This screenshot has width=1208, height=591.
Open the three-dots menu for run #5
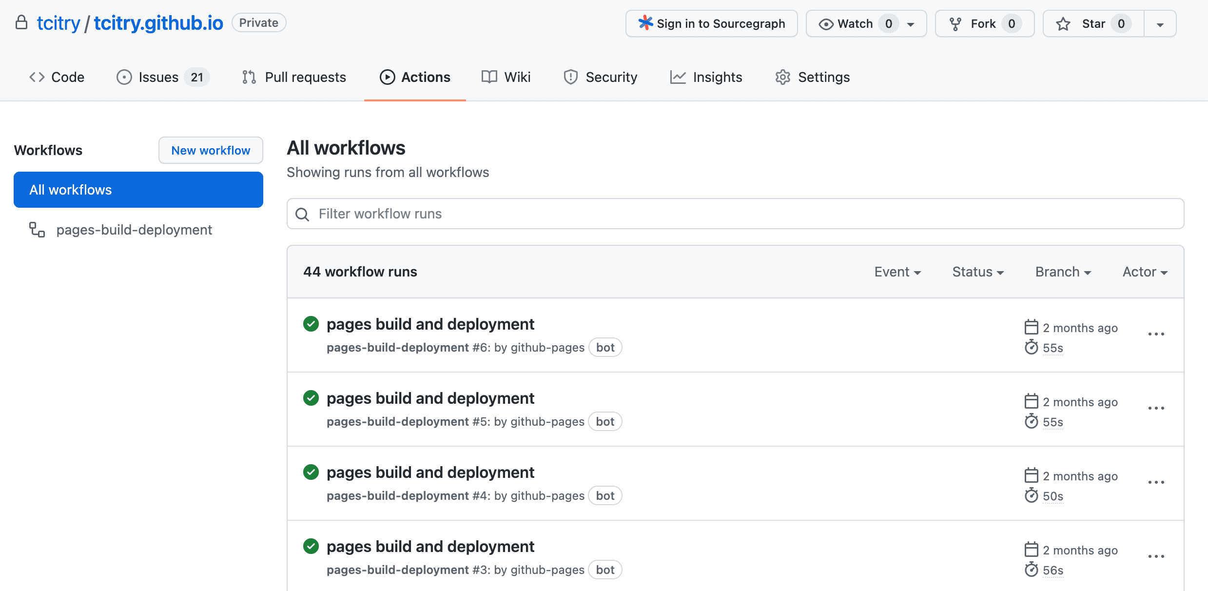(1156, 408)
